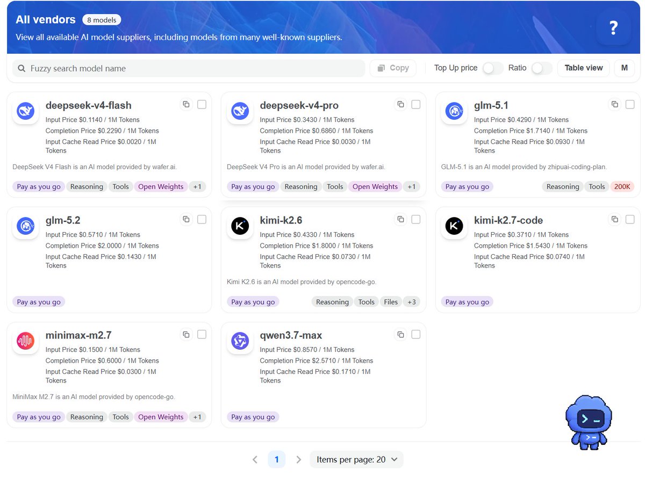Select page 1 in pagination
Screen dimensions: 645x477
tap(277, 459)
